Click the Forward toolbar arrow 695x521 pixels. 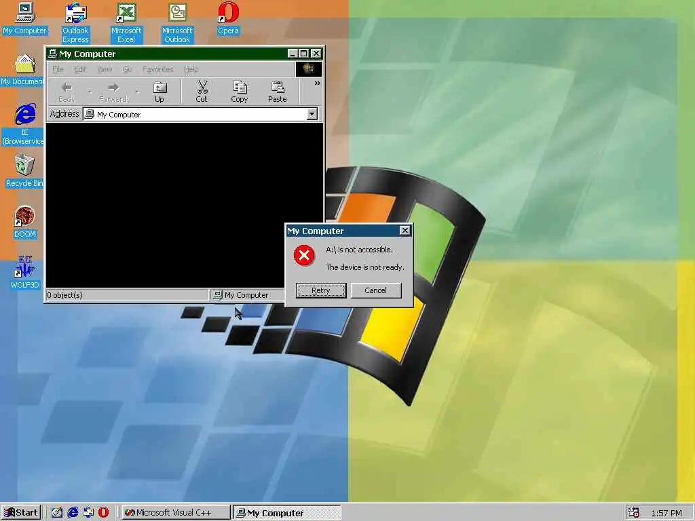coord(113,92)
